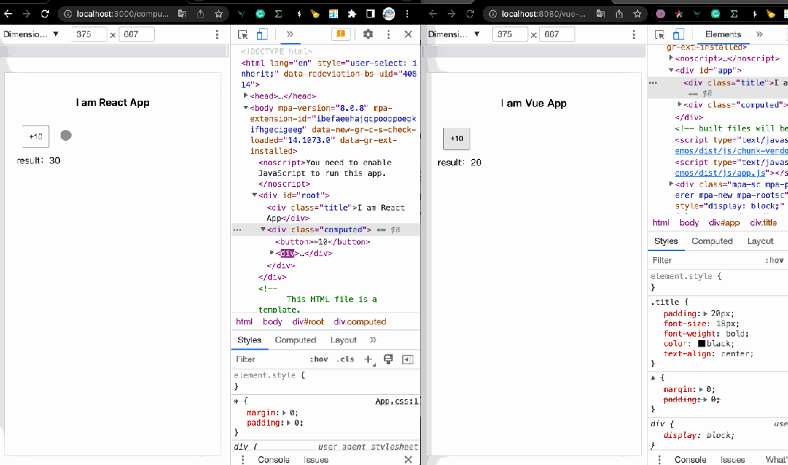Viewport: 788px width, 465px height.
Task: Close the Console drawer in React DevTools
Action: coord(408,459)
